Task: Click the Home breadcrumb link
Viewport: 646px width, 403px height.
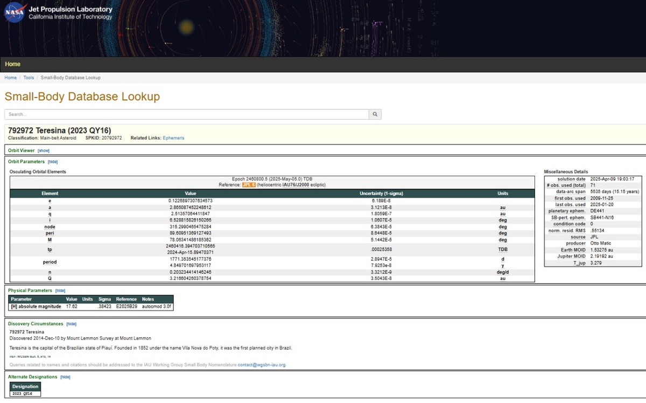Action: (10, 78)
